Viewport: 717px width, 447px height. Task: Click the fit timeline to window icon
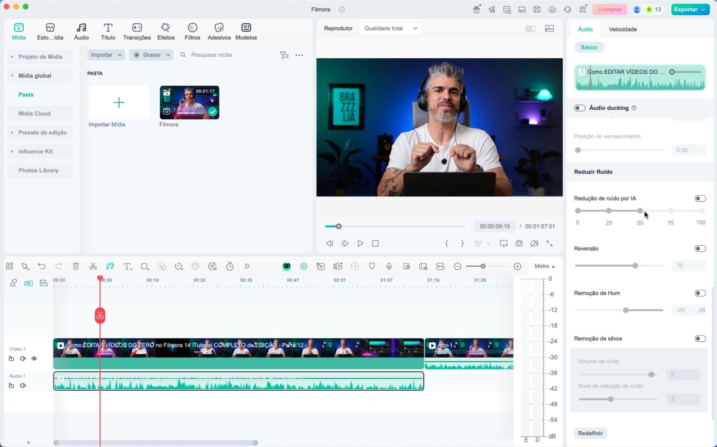(440, 266)
